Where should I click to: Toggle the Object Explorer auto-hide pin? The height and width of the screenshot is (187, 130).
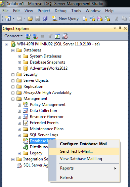pos(120,28)
